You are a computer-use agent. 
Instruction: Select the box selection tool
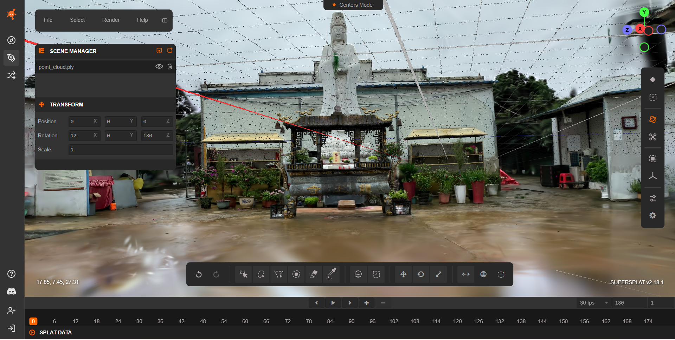[376, 274]
